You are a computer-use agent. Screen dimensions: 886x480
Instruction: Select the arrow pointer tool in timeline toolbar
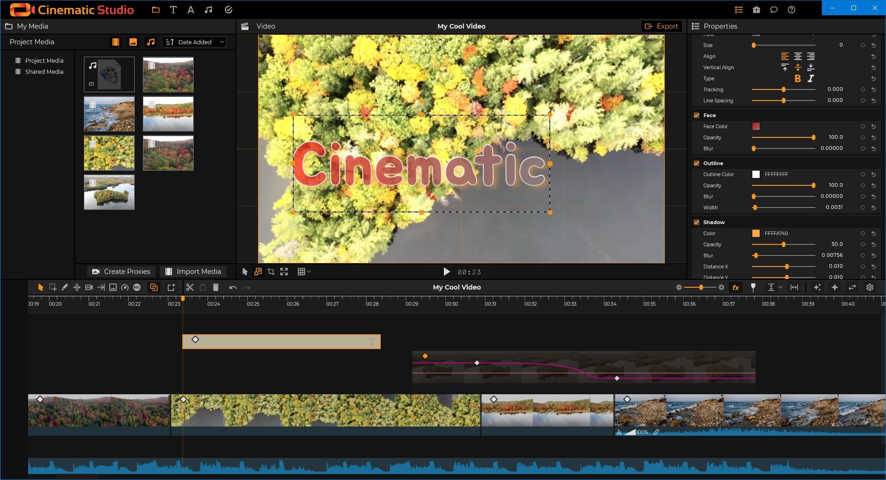pyautogui.click(x=40, y=287)
